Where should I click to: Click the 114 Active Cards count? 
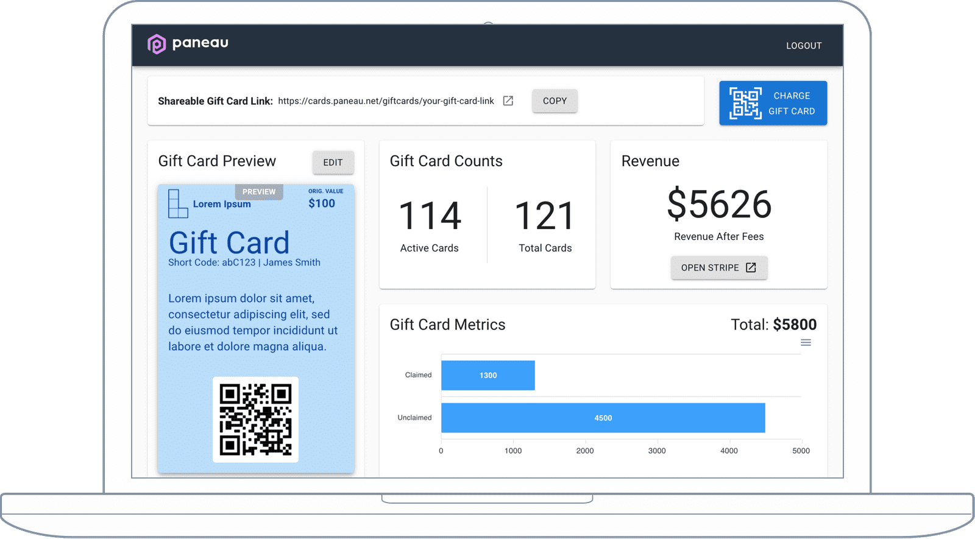click(x=430, y=216)
